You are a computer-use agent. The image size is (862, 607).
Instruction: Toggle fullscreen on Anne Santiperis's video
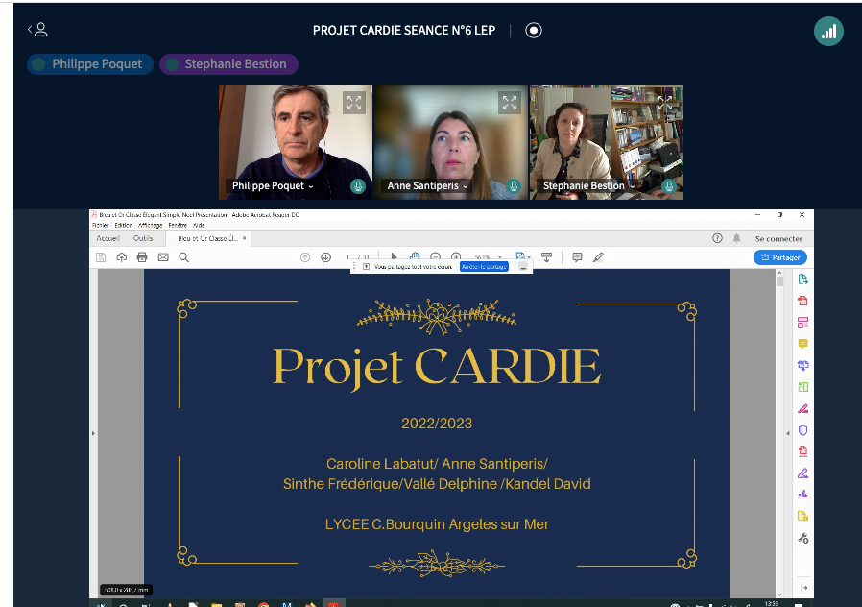[x=510, y=103]
